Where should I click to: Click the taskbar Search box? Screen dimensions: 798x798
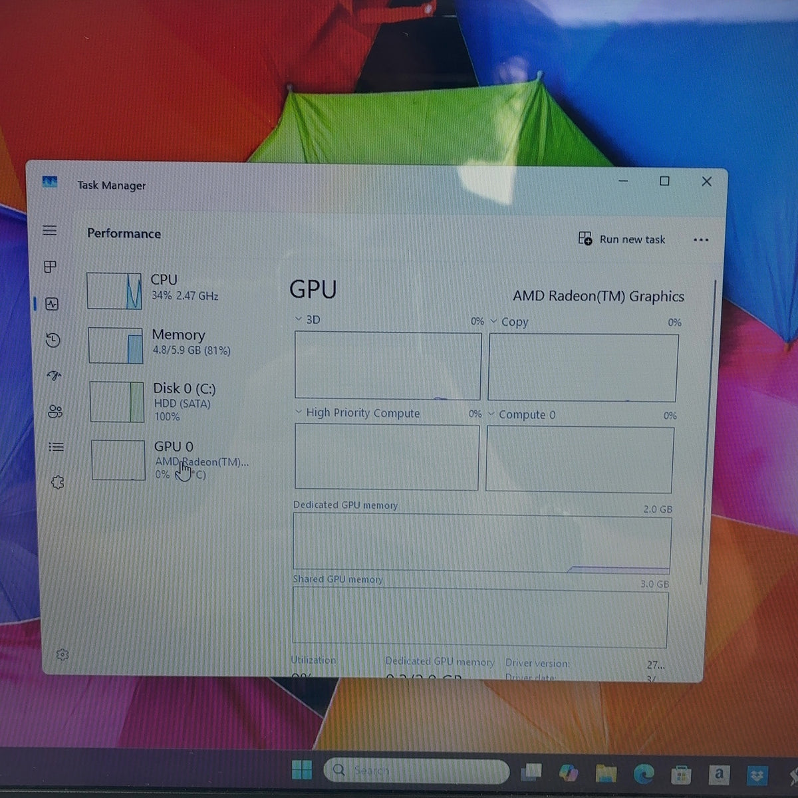click(x=416, y=771)
